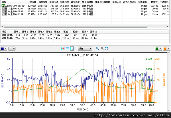Click the horizontal scrollbar thumb in lap table
171x118 pixels.
(x=76, y=26)
